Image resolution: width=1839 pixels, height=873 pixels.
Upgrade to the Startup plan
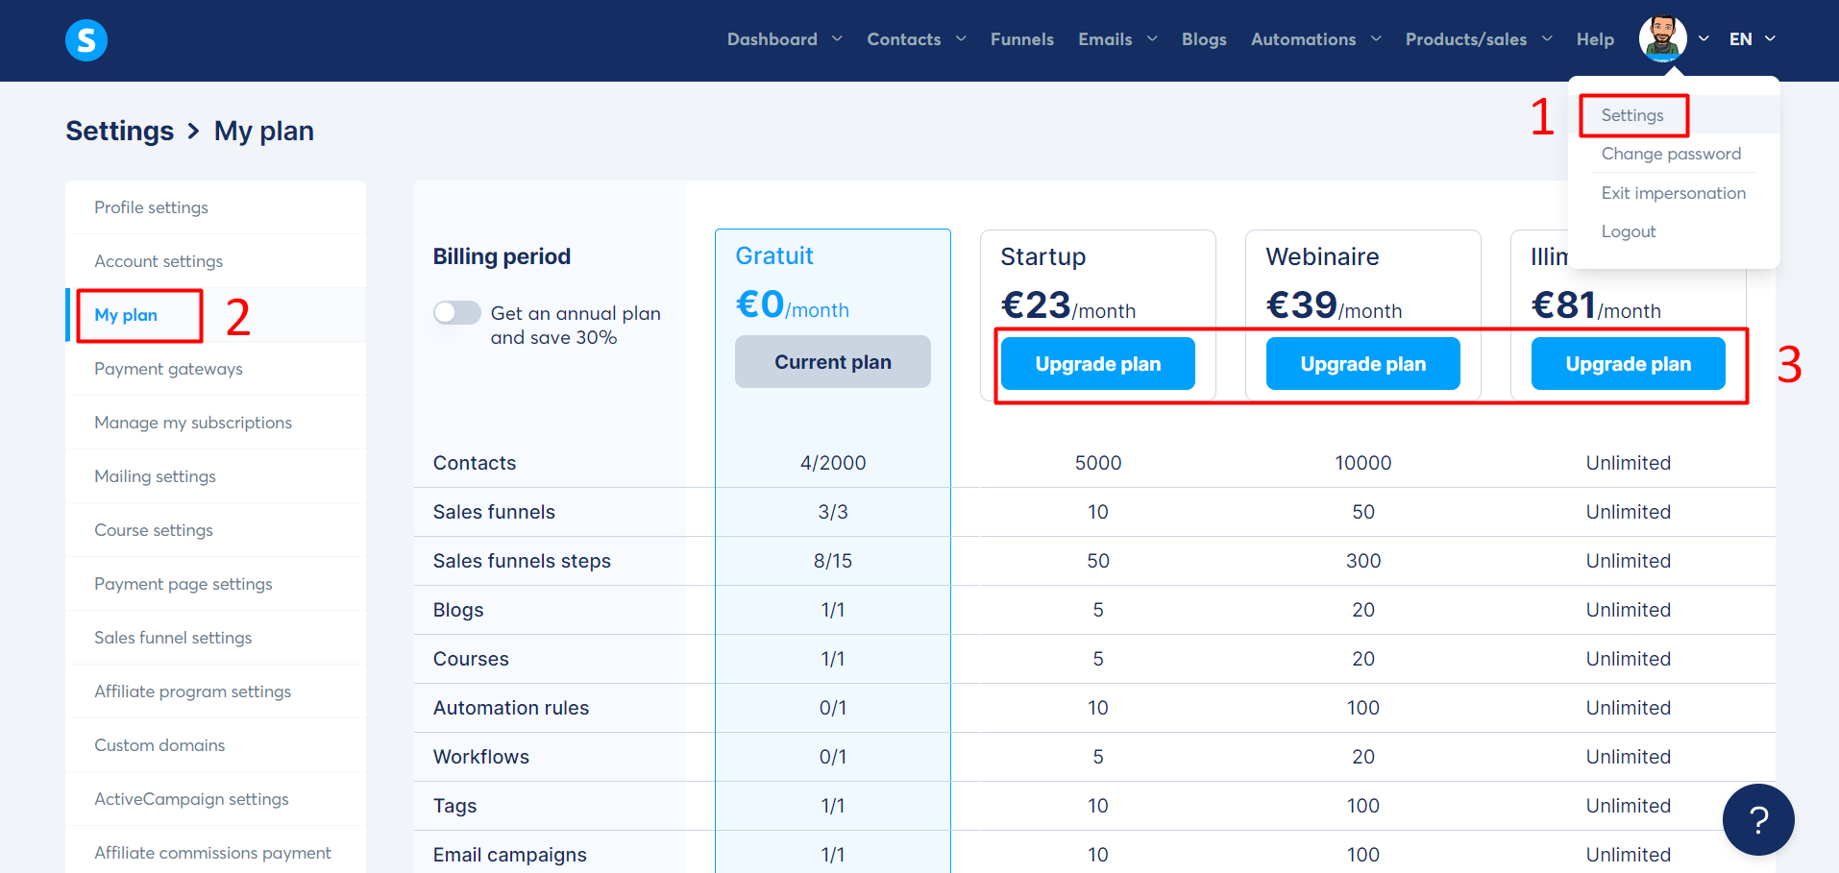pos(1097,363)
